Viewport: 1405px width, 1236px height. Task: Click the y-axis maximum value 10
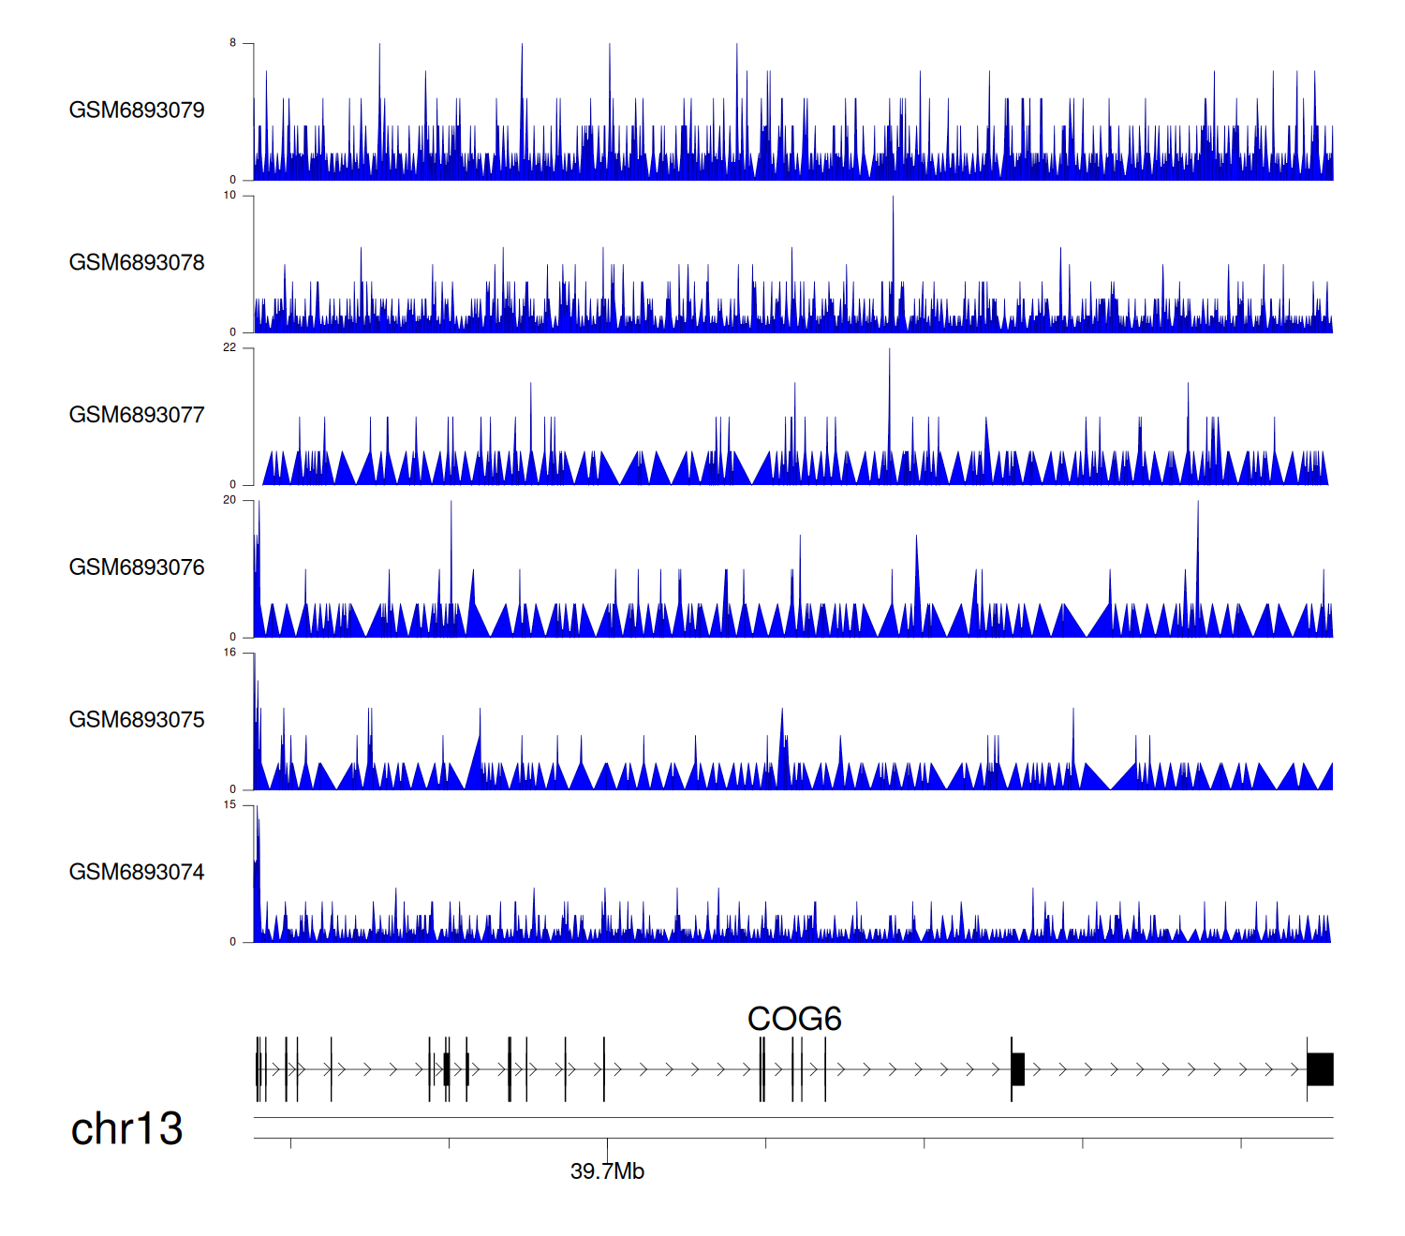coord(230,196)
